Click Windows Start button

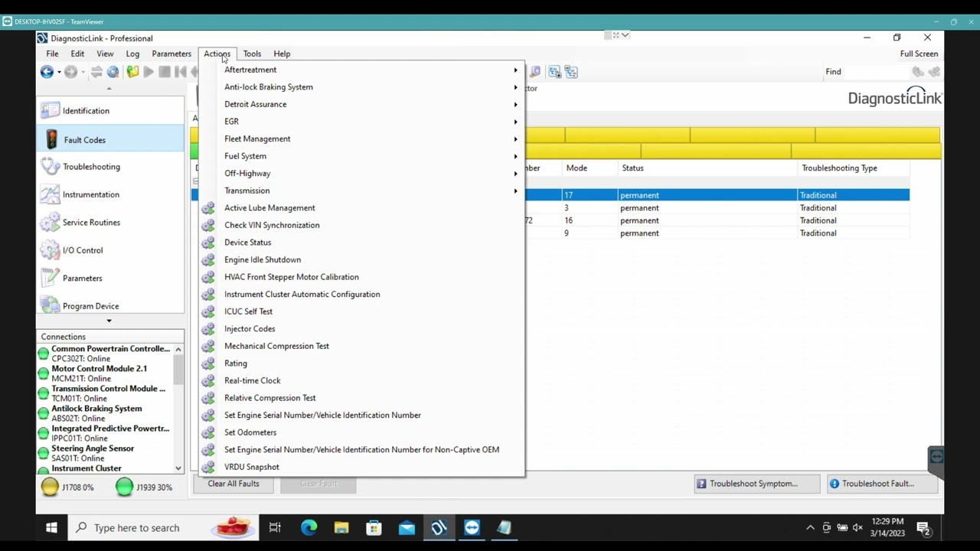coord(51,528)
